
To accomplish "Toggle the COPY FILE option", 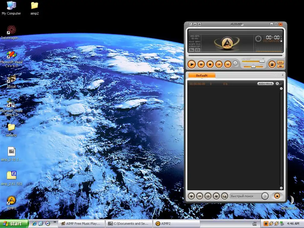I will click(195, 44).
